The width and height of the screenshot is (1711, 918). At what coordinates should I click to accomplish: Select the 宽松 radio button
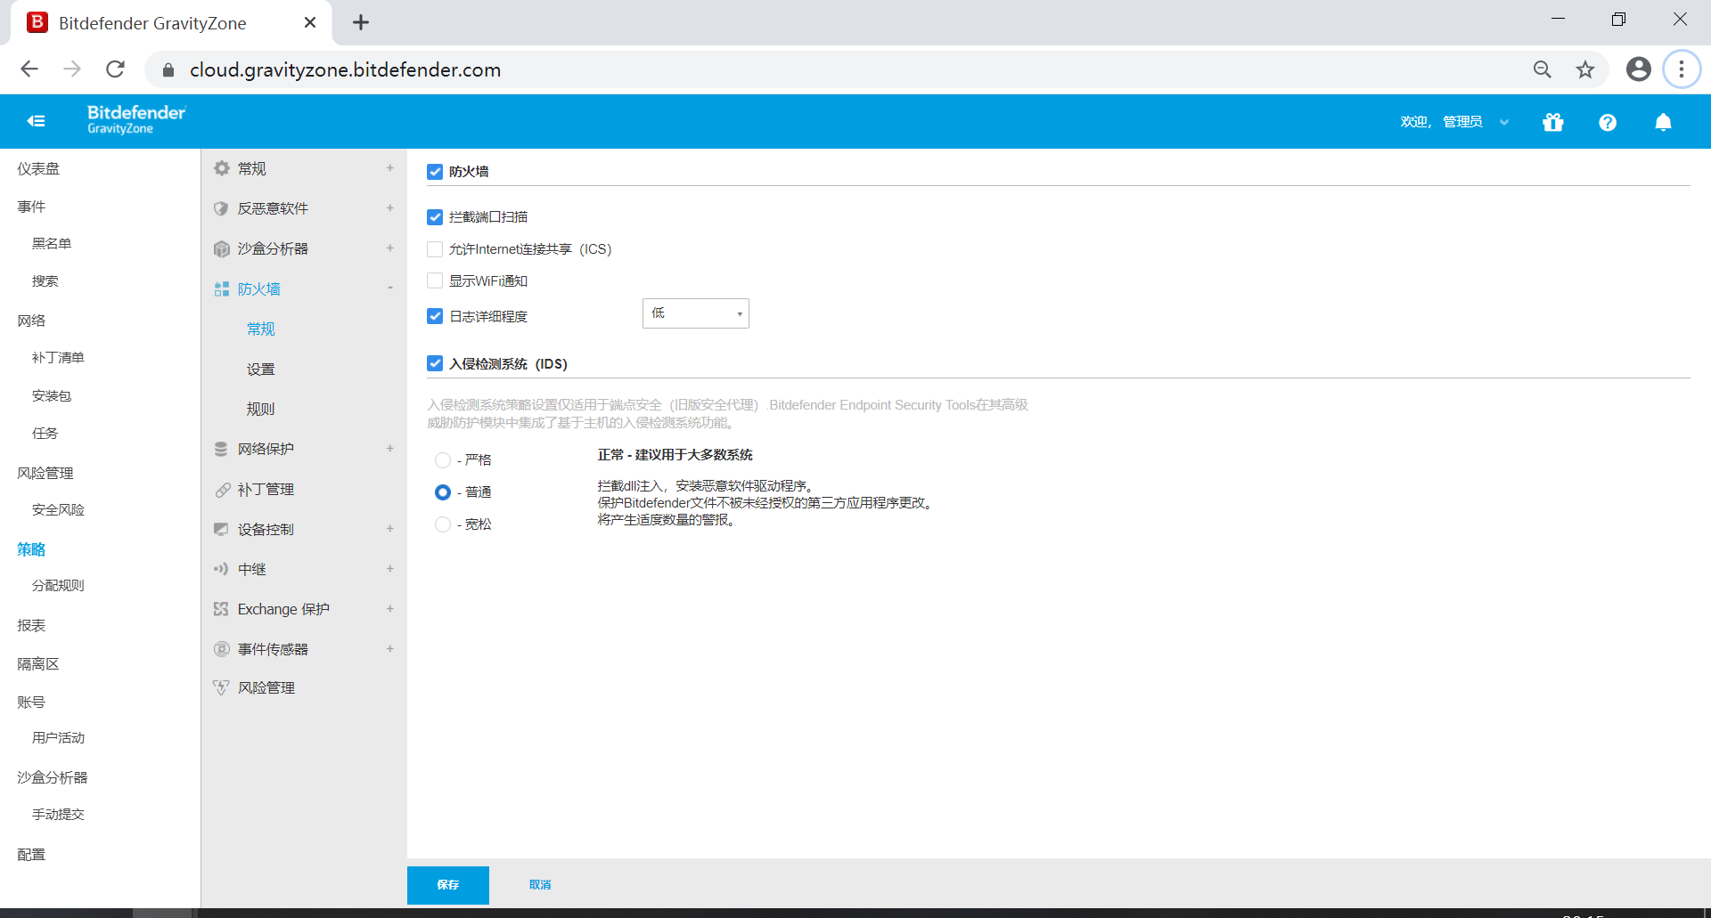click(443, 524)
